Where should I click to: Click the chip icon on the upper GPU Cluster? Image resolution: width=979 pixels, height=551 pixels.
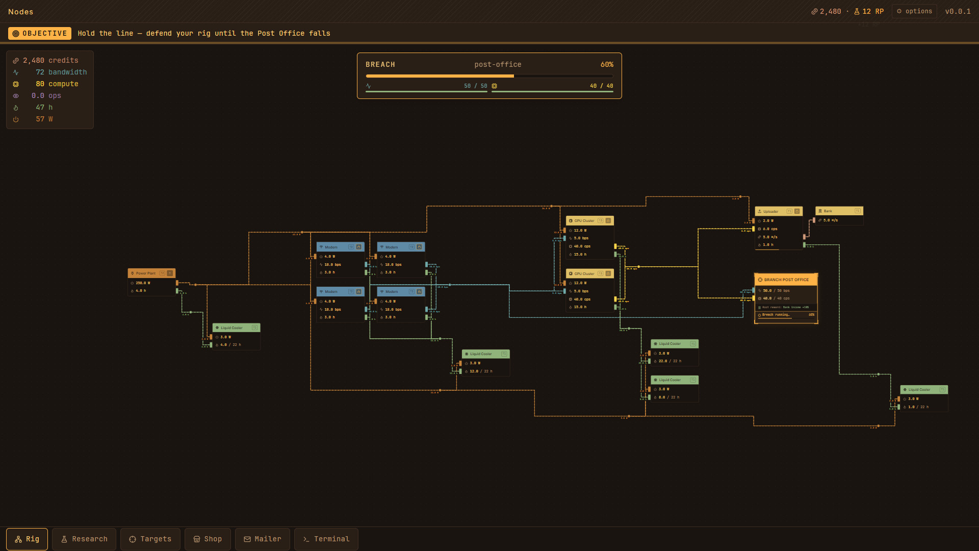[x=571, y=221]
